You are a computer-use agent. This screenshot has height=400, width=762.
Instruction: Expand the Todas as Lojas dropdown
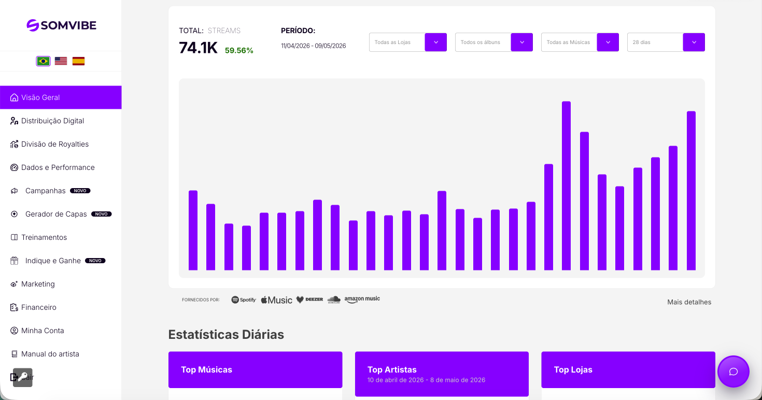click(408, 42)
